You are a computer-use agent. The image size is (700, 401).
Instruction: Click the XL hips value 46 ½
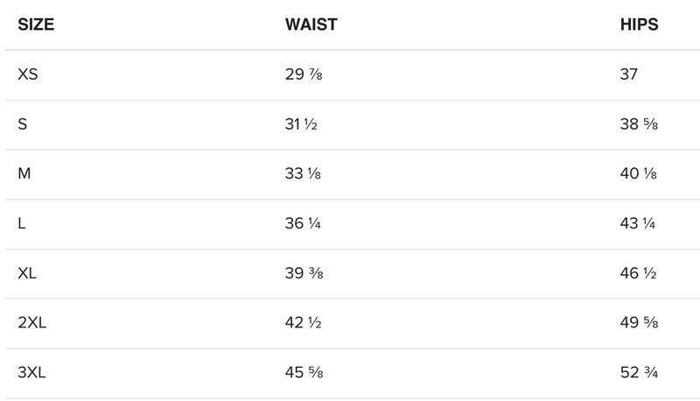638,273
